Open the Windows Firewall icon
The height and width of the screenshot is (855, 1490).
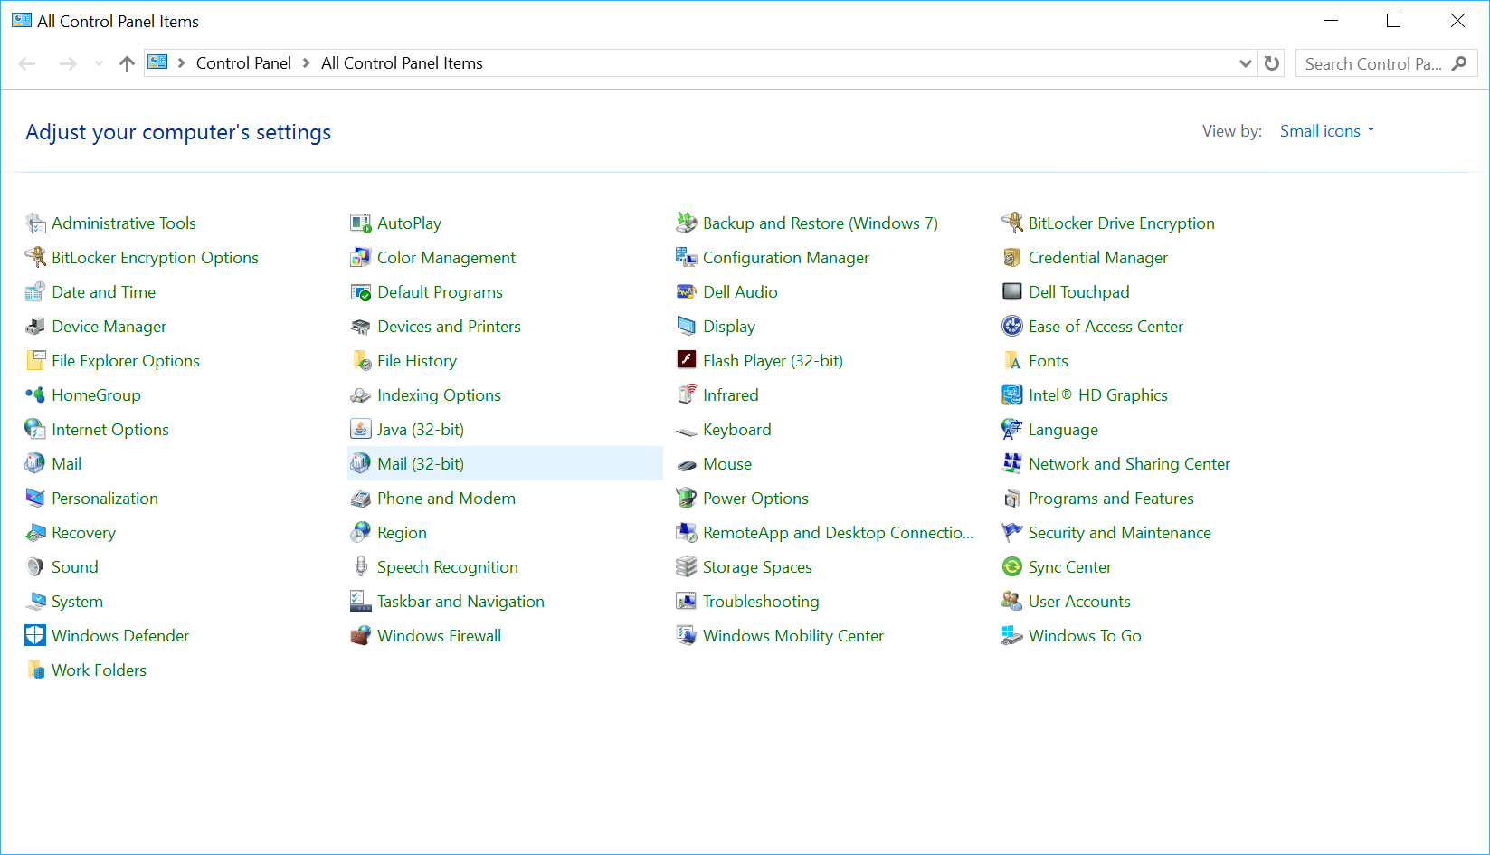(361, 636)
